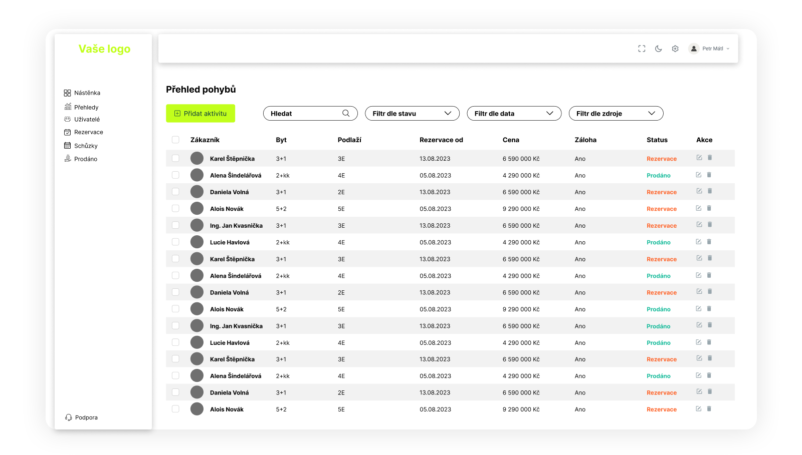Open Podpora support in sidebar
The image size is (802, 455).
[81, 417]
